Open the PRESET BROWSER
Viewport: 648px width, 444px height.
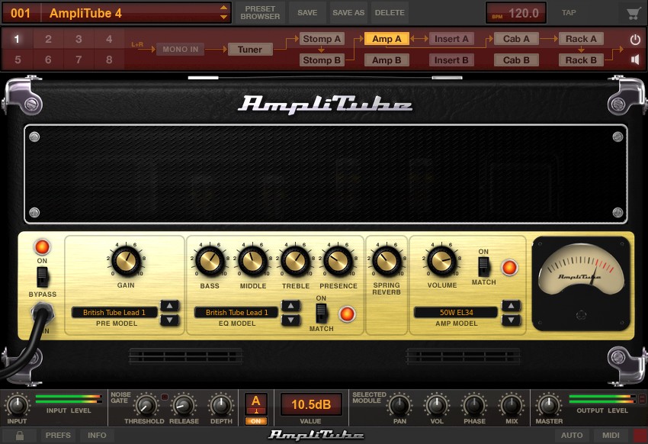point(260,12)
